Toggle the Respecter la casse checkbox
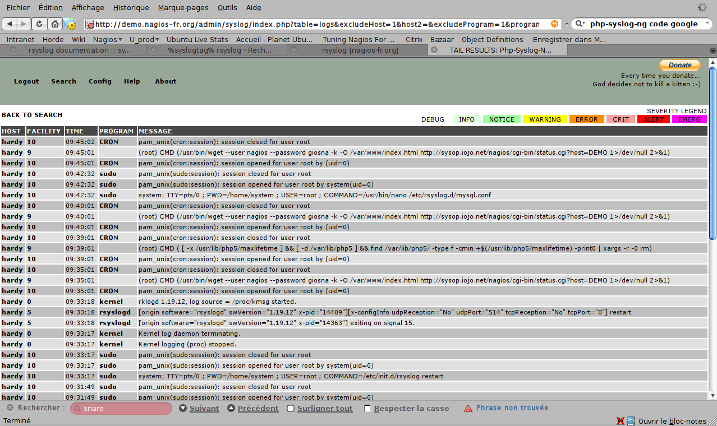Screen dimensions: 717x426 click(367, 409)
